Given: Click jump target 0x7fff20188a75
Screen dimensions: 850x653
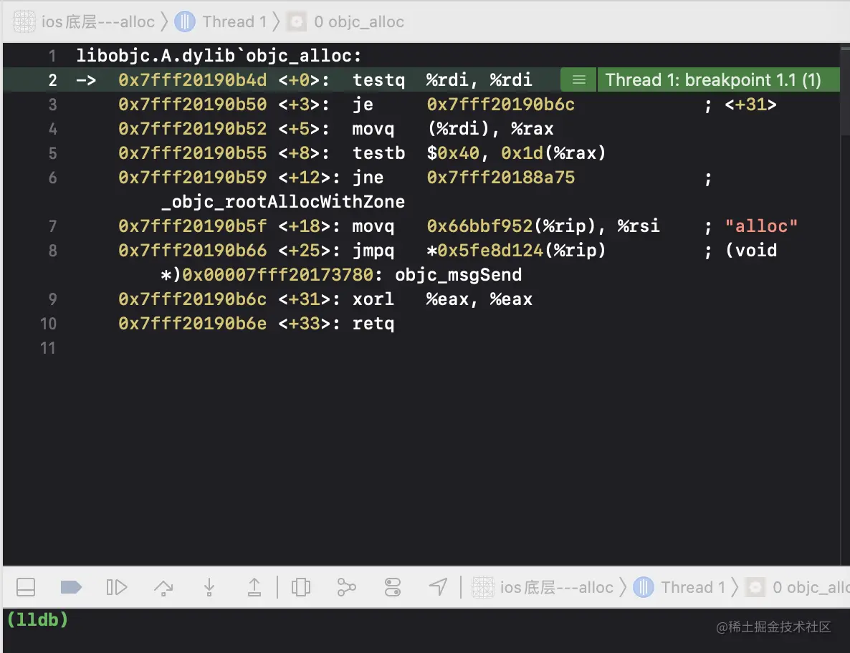Looking at the screenshot, I should 500,178.
